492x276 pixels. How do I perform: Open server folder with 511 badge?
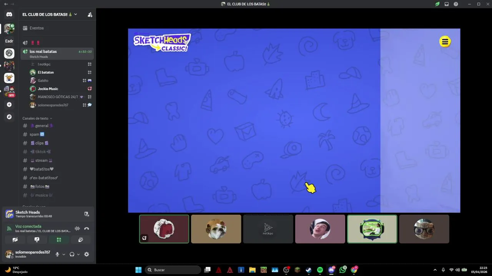click(9, 92)
